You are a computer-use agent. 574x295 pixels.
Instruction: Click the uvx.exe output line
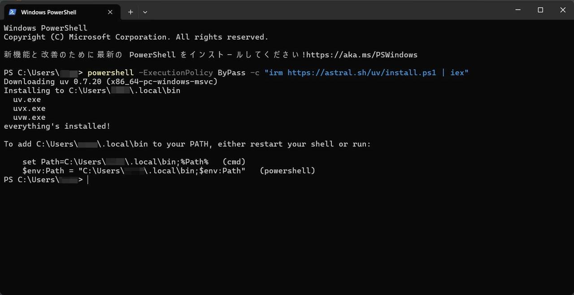coord(29,108)
